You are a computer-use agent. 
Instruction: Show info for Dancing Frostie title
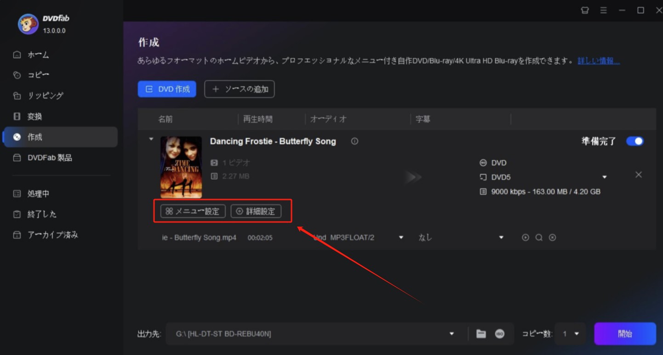(x=354, y=141)
